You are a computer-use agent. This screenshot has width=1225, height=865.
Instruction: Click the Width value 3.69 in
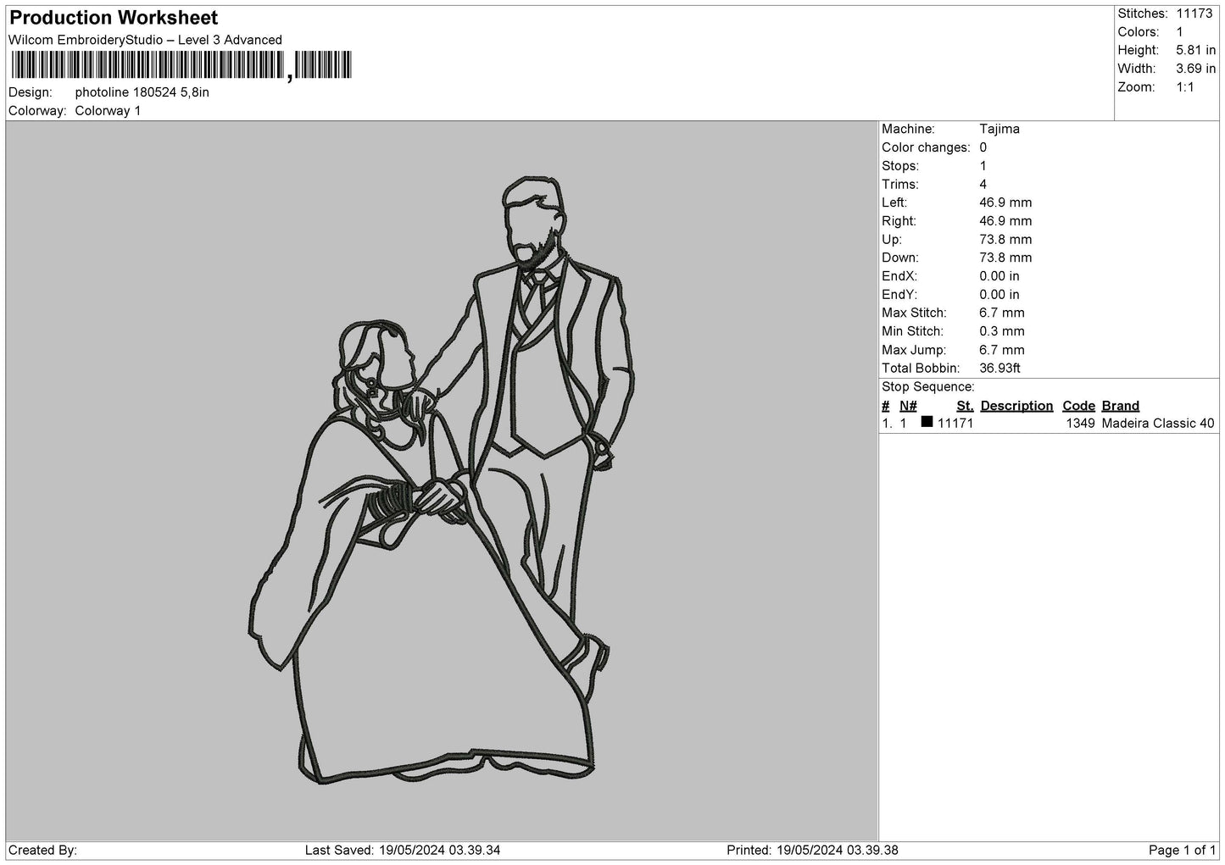[1196, 69]
